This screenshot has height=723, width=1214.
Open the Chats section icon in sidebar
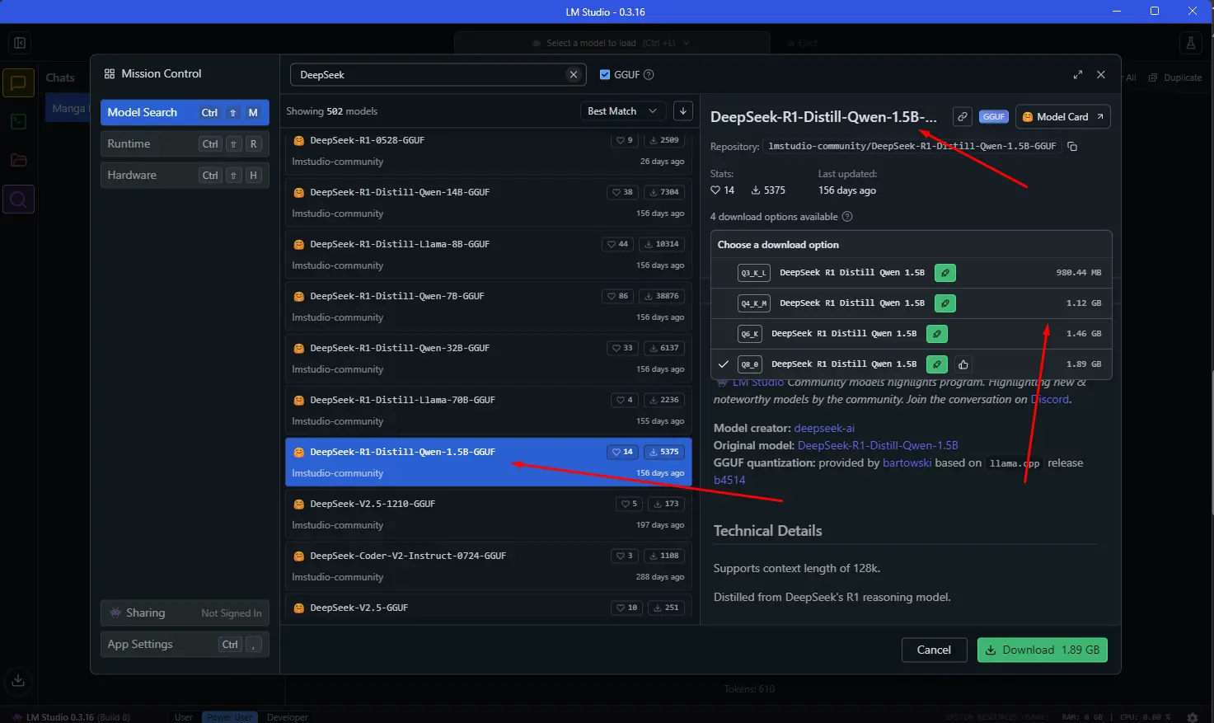tap(18, 82)
